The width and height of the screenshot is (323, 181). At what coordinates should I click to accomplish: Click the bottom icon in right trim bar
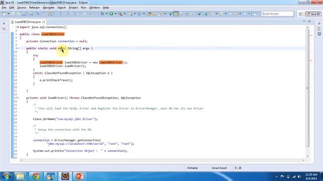(319, 34)
